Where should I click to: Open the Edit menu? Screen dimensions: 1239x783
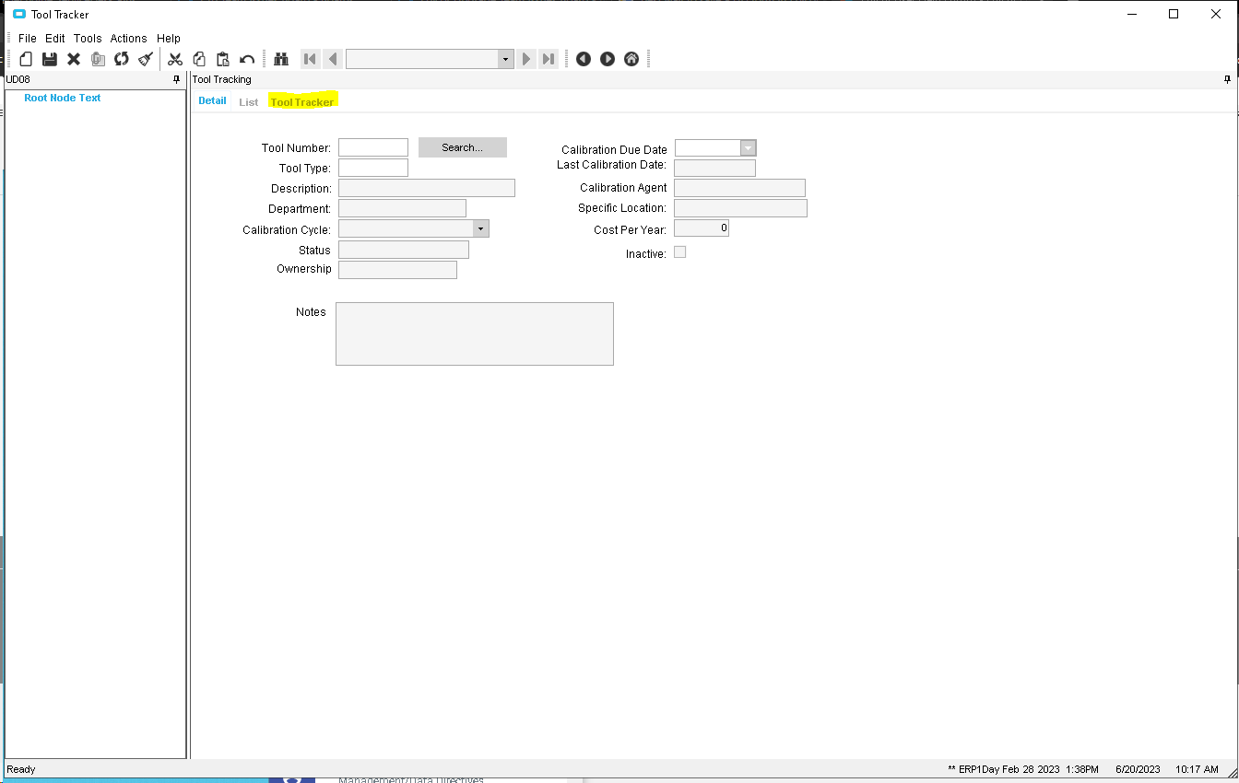(55, 39)
